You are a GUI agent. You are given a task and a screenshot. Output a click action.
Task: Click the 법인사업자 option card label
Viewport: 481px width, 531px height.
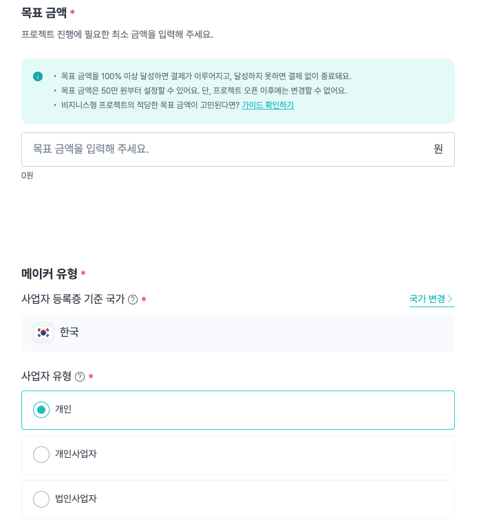[76, 499]
